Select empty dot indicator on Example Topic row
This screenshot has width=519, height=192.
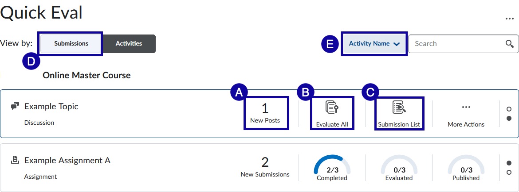pos(509,109)
